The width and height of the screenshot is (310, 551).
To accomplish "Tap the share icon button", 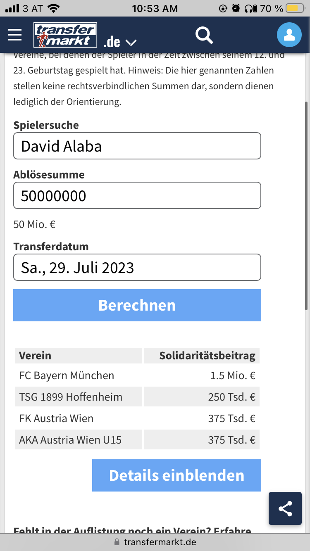I will point(285,508).
